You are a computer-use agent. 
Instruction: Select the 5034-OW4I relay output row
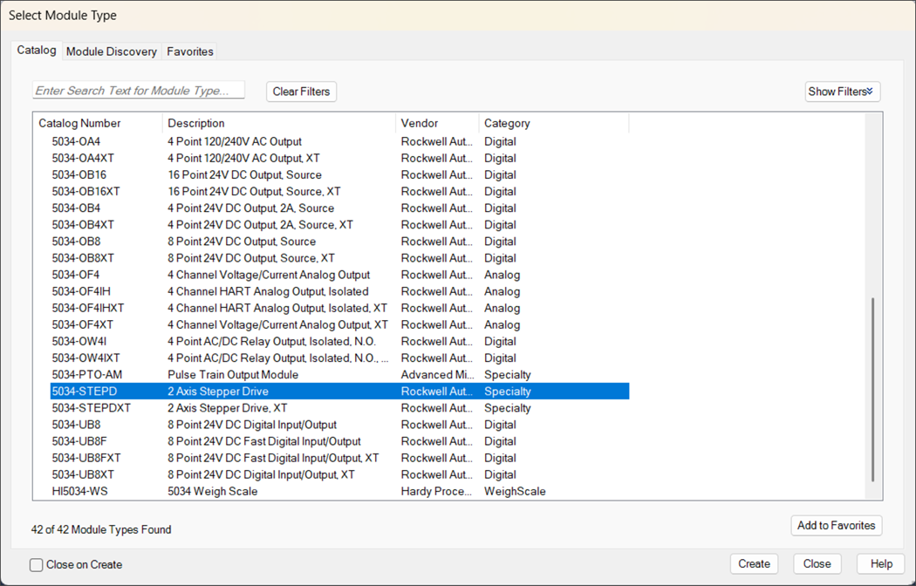click(339, 341)
